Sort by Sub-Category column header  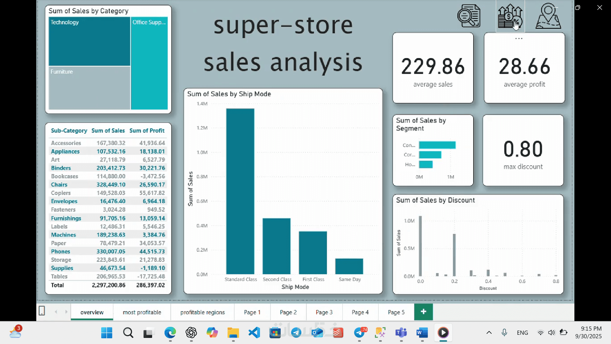(x=69, y=131)
